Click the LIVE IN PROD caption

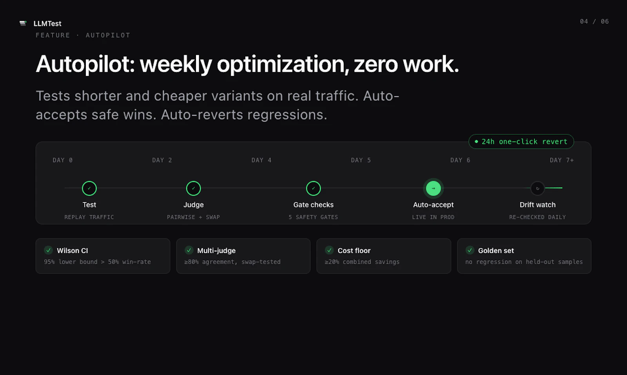pos(433,217)
